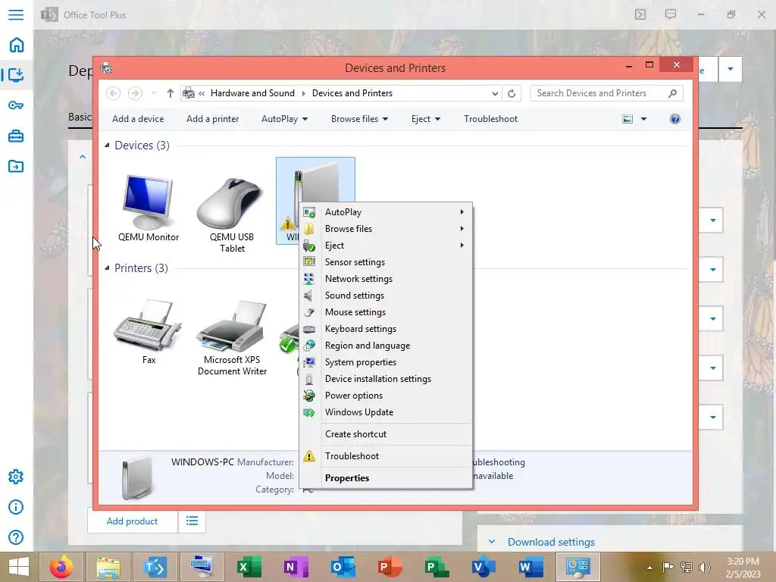Choose Mouse settings from context menu
Image resolution: width=776 pixels, height=582 pixels.
click(x=386, y=312)
